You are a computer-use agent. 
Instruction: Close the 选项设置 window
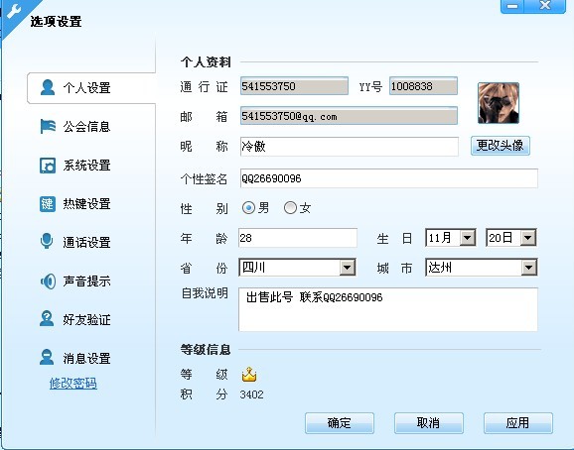[x=545, y=6]
